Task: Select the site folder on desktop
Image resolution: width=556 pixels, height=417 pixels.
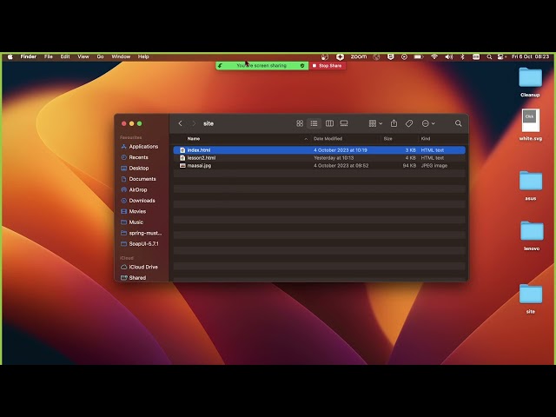Action: coord(531,299)
